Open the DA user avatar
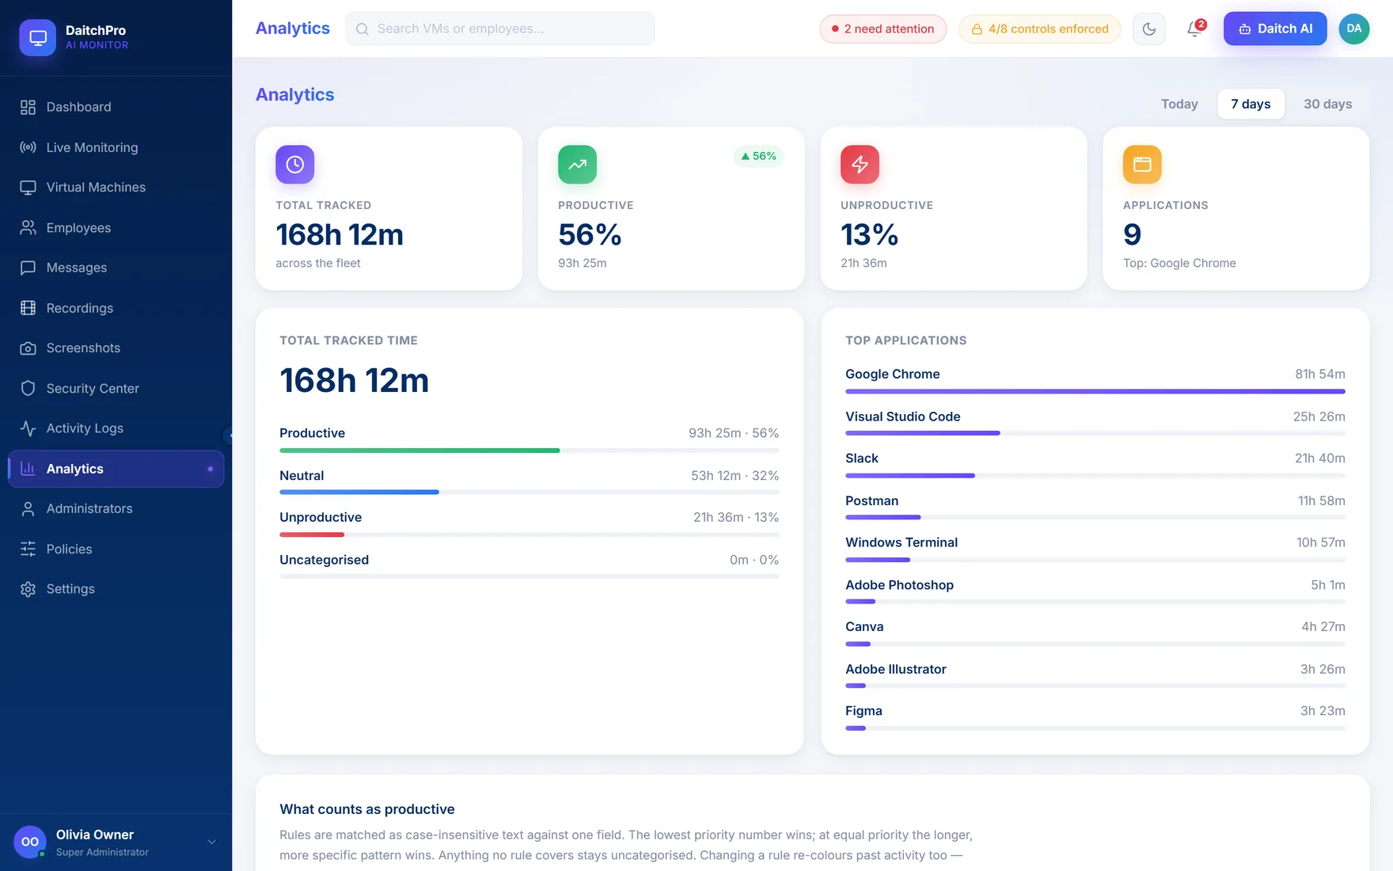1393x871 pixels. pyautogui.click(x=1354, y=29)
